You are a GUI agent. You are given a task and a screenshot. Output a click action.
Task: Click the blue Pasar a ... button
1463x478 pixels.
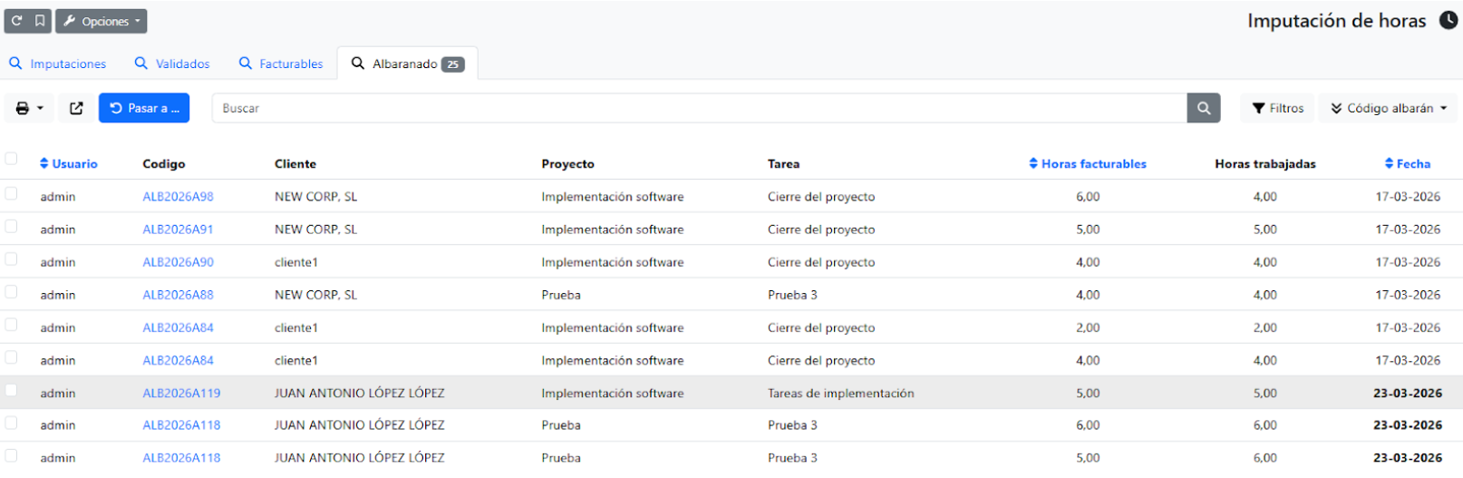(144, 108)
